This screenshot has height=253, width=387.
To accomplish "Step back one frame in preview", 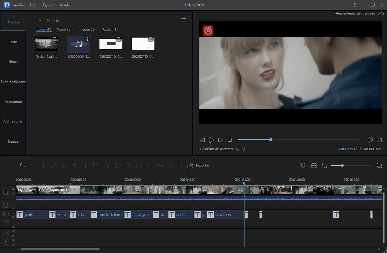I will [x=202, y=140].
